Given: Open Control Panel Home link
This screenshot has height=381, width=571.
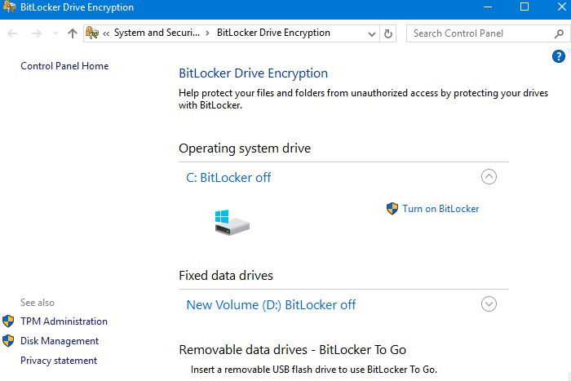Looking at the screenshot, I should pyautogui.click(x=64, y=66).
